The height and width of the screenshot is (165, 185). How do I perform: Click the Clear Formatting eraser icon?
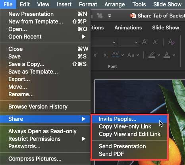[172, 42]
